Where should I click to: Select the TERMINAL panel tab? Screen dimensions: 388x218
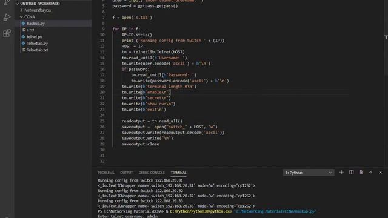178,173
